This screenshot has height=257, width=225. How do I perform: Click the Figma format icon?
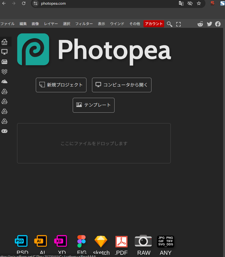pyautogui.click(x=82, y=241)
